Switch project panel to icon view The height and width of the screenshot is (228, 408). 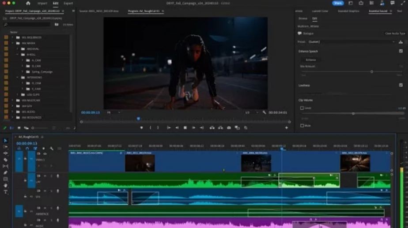pyautogui.click(x=19, y=128)
